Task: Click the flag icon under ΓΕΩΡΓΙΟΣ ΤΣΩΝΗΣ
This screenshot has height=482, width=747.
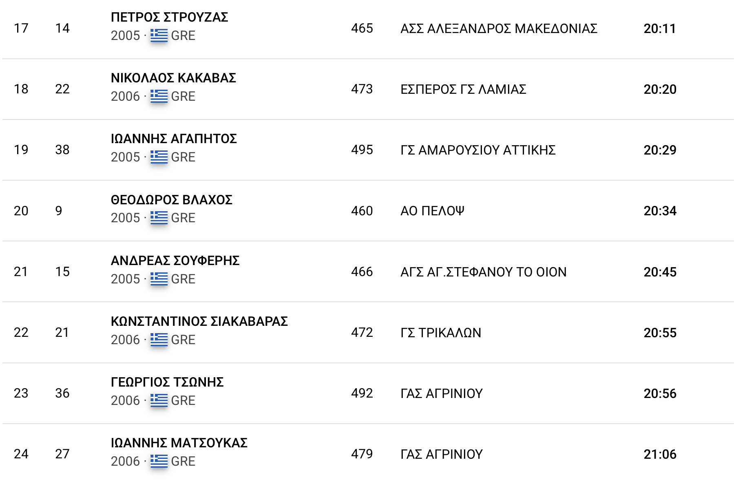Action: pyautogui.click(x=159, y=400)
